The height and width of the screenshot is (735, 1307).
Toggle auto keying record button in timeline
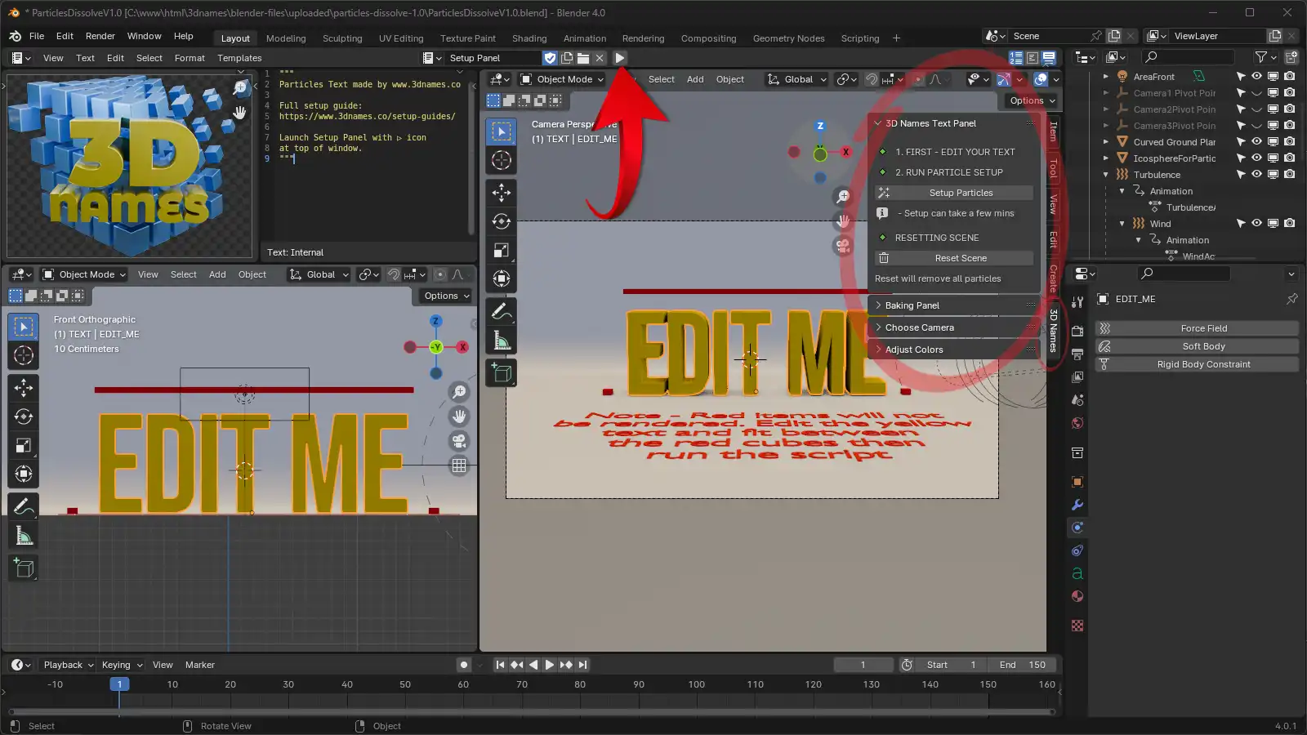(x=463, y=665)
